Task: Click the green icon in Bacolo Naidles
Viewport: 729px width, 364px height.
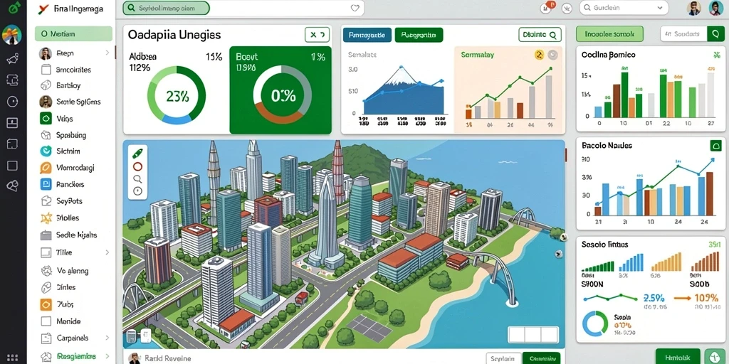Action: point(716,146)
